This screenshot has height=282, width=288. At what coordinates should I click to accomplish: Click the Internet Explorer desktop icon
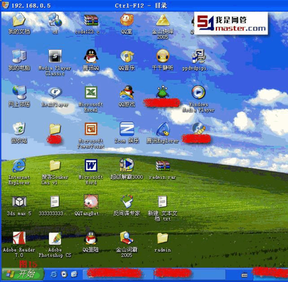point(19,166)
